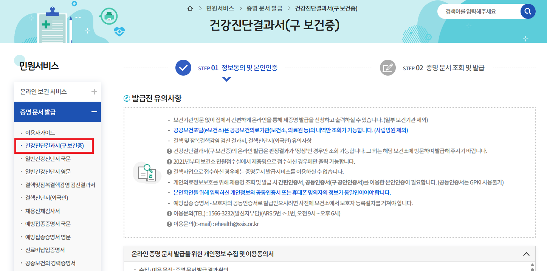Click the search magnifier icon
The image size is (547, 271).
coord(527,11)
